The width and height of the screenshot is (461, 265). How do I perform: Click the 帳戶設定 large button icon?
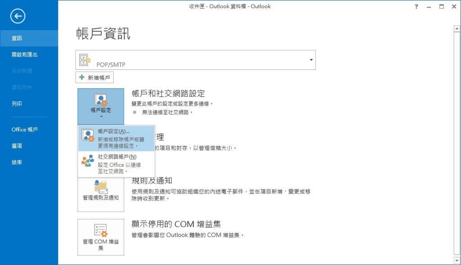(x=100, y=101)
